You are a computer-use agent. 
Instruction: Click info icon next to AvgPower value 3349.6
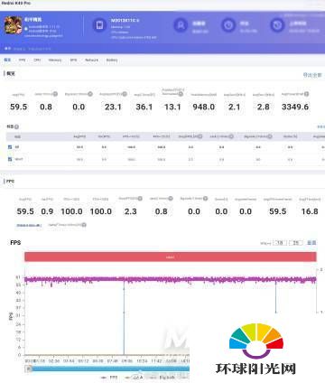tap(306, 94)
